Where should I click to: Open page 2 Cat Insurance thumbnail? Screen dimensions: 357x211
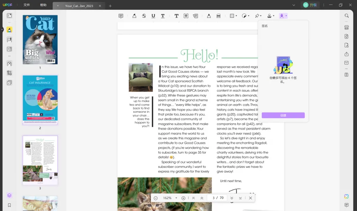pyautogui.click(x=40, y=100)
